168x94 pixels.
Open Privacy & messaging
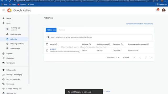(x=14, y=75)
